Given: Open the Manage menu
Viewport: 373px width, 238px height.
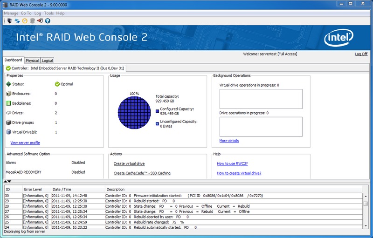Looking at the screenshot, I should [11, 14].
